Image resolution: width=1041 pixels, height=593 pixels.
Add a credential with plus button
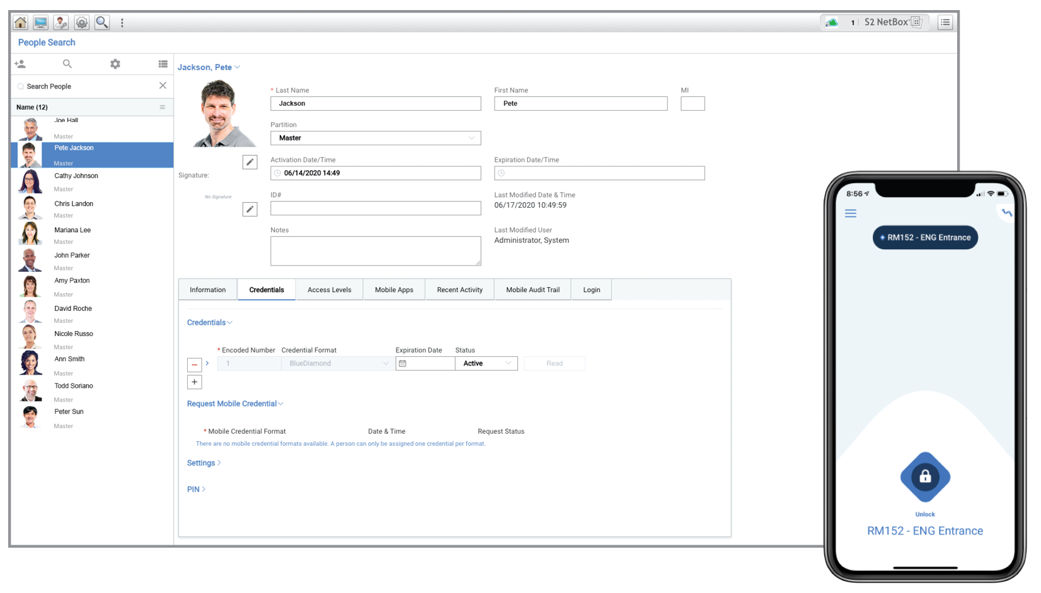point(194,382)
